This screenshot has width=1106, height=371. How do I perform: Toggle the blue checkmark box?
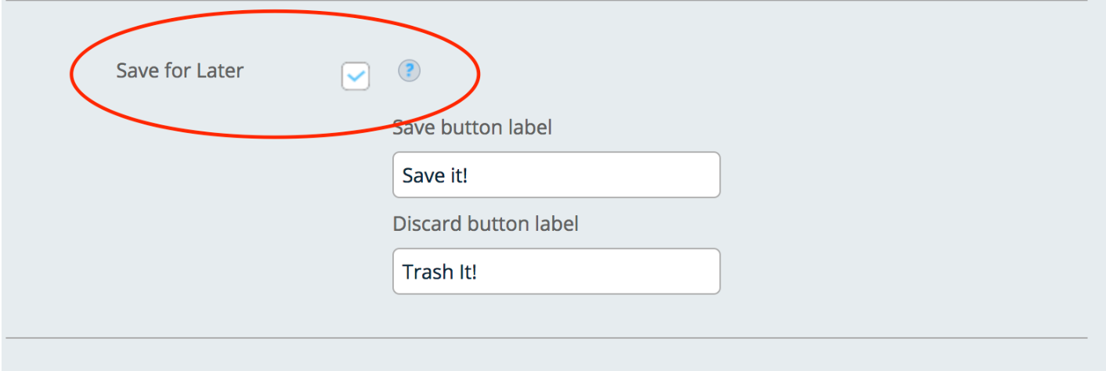point(355,76)
